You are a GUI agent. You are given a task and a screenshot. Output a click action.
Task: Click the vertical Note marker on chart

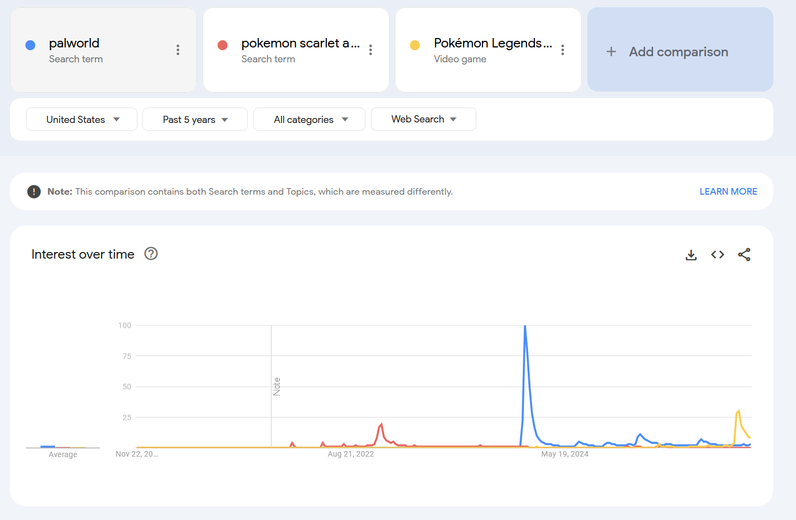click(x=277, y=387)
